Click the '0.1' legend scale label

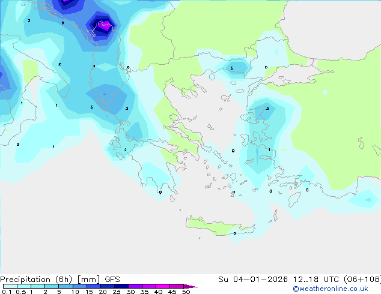[7, 292]
